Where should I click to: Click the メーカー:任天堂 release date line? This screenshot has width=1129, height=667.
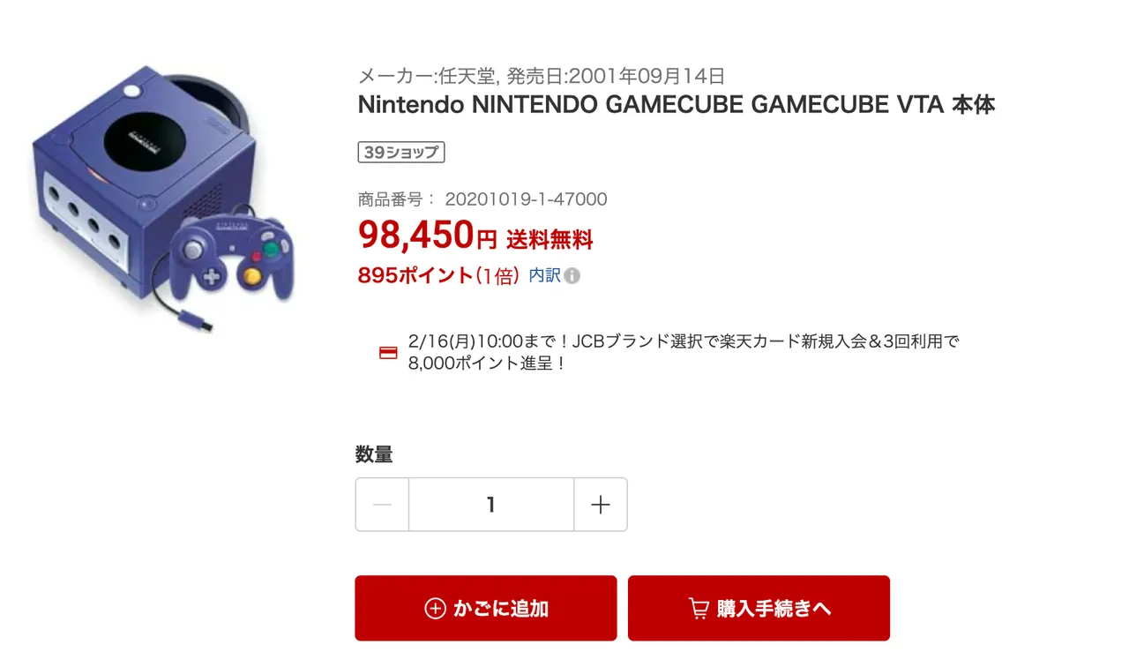[x=541, y=76]
